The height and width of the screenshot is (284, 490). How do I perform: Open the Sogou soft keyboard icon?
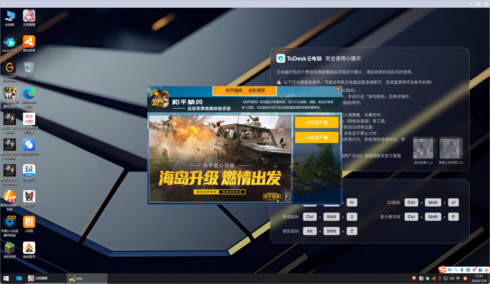(x=468, y=270)
